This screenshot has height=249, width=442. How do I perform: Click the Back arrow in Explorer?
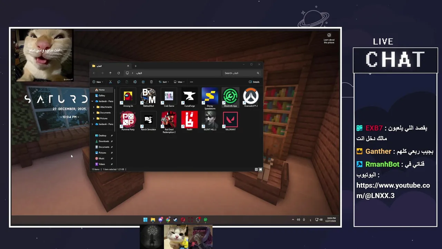pyautogui.click(x=94, y=73)
